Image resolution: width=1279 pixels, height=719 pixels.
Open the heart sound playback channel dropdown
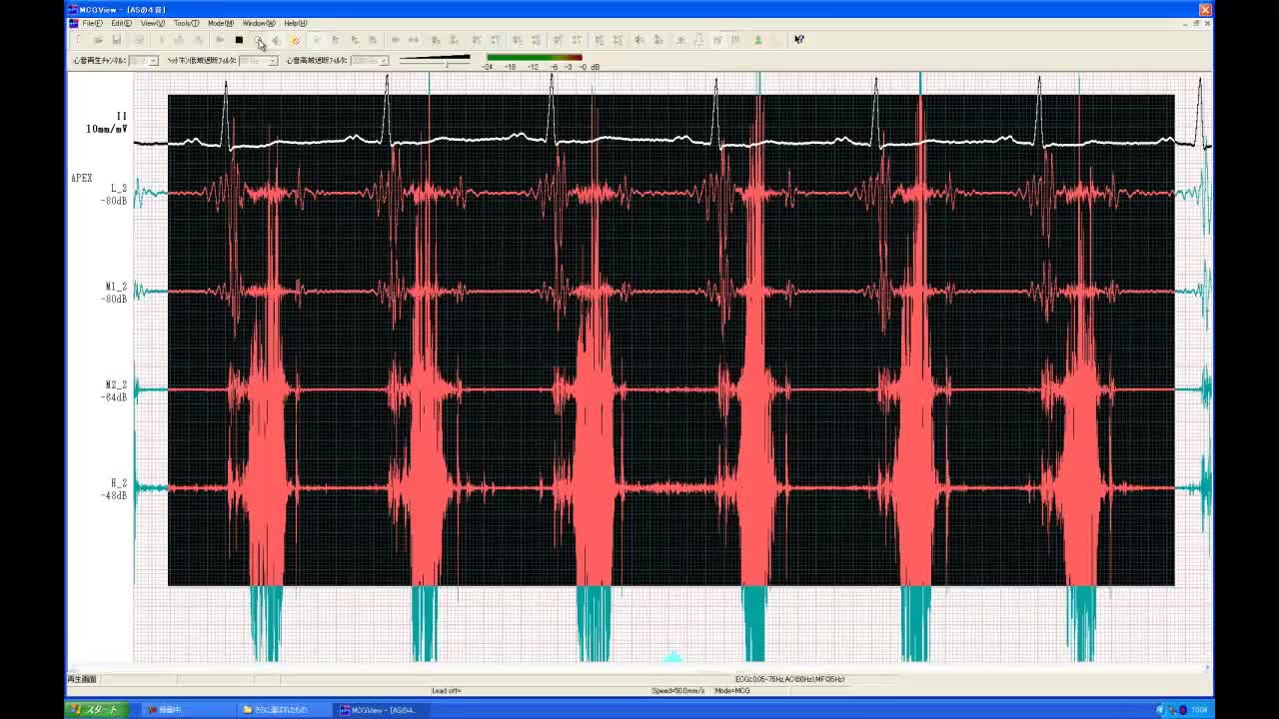(153, 61)
